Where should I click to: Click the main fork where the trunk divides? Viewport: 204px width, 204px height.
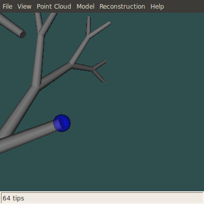point(36,87)
